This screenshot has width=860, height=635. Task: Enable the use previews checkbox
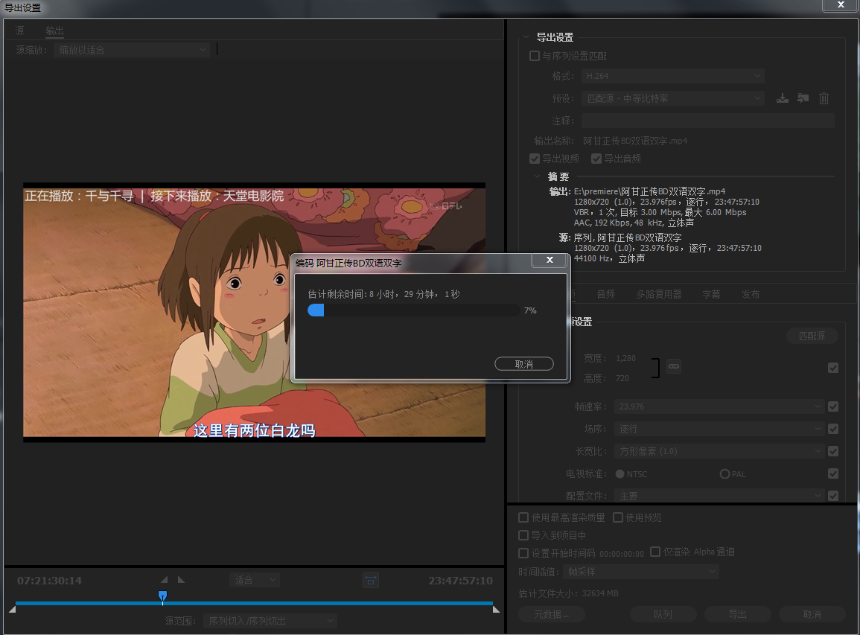pyautogui.click(x=617, y=517)
